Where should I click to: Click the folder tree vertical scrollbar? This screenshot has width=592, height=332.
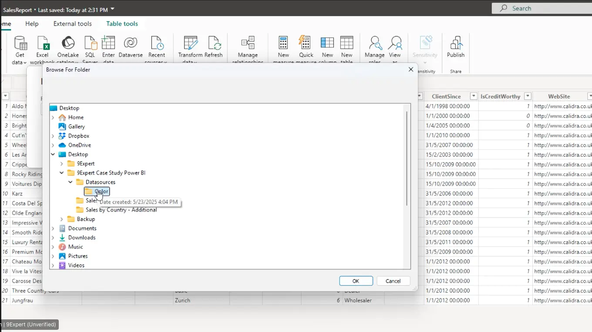(407, 159)
